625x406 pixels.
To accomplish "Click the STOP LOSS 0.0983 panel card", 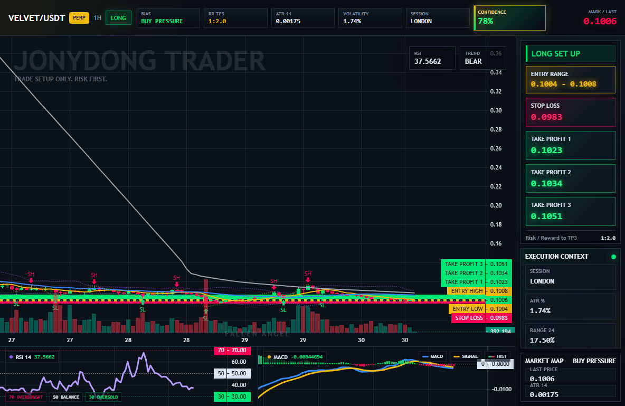I will tap(571, 112).
